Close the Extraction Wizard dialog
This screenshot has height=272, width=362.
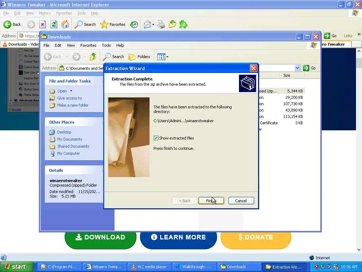coord(253,68)
